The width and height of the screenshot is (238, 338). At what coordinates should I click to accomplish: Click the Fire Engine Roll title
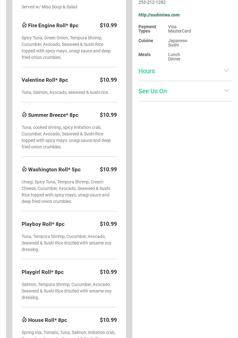coord(53,25)
